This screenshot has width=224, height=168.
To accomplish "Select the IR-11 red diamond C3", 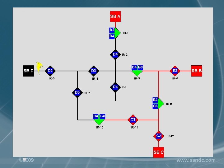I will (x=133, y=120).
